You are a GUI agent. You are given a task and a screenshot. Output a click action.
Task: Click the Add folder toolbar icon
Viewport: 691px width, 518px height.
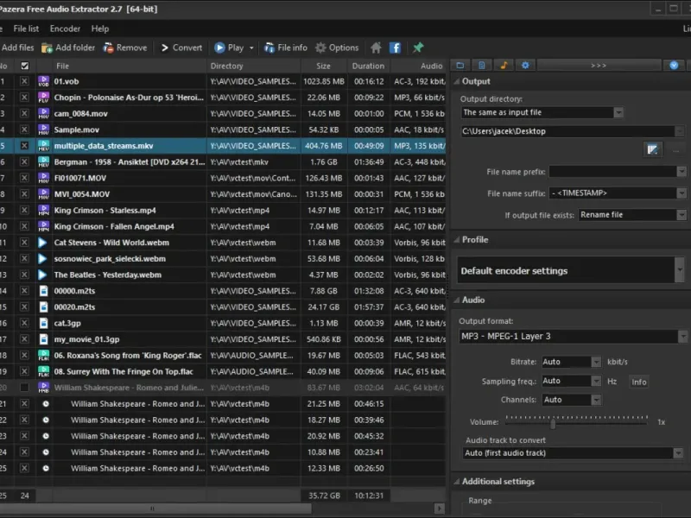click(47, 48)
